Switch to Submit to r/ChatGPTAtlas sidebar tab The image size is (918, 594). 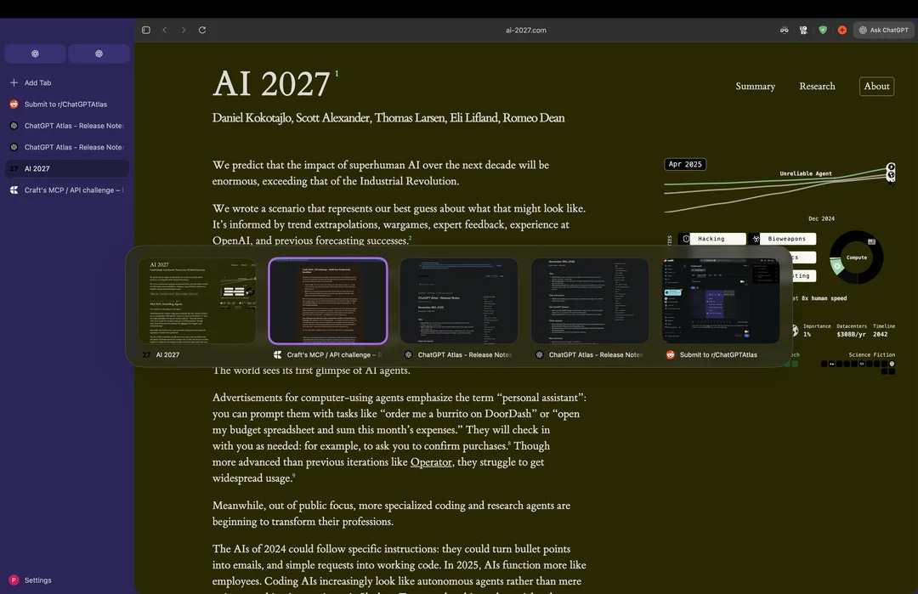pyautogui.click(x=67, y=105)
